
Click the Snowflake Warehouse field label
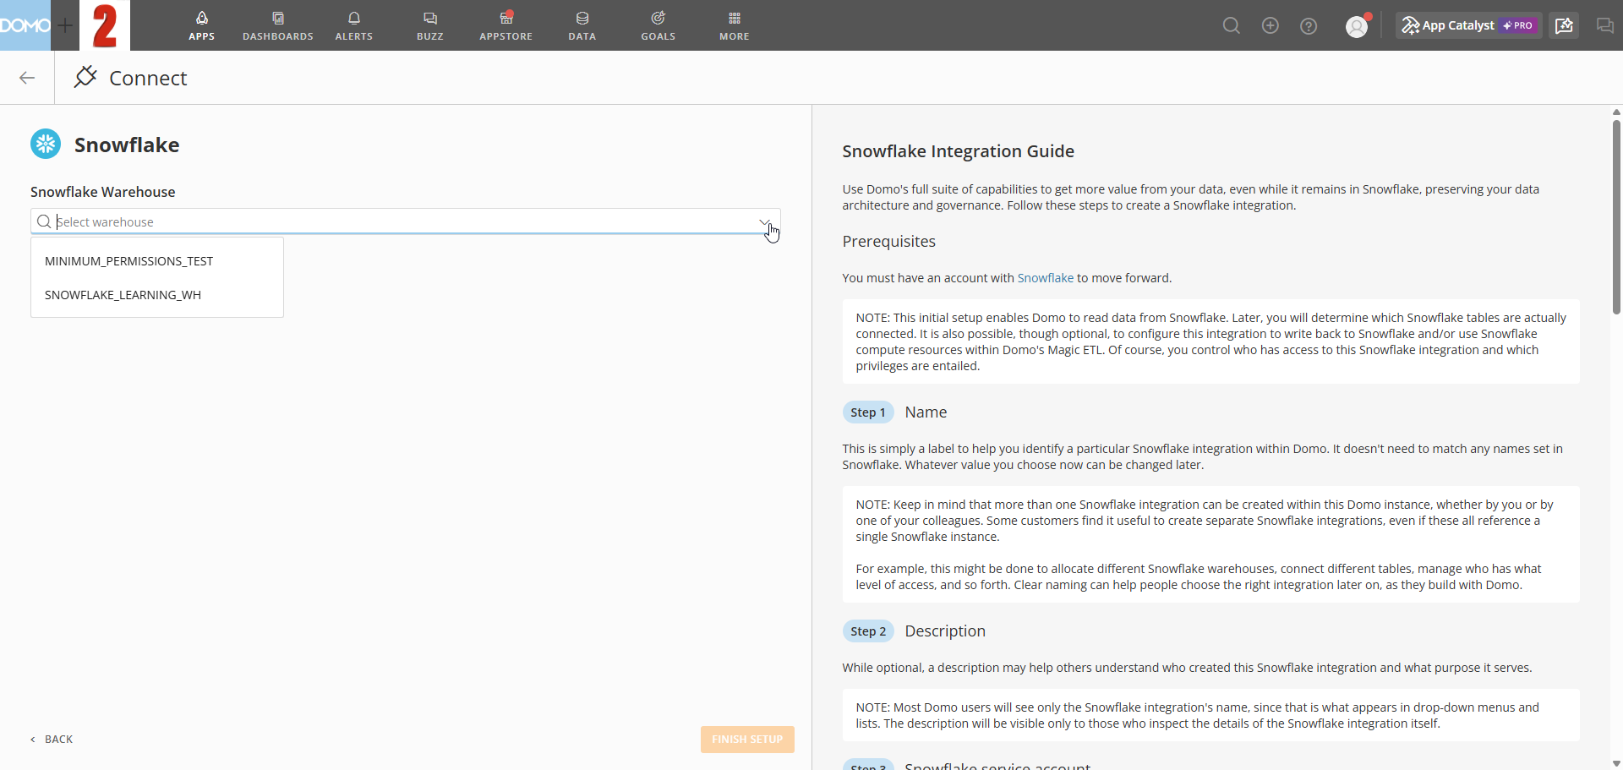pyautogui.click(x=103, y=192)
